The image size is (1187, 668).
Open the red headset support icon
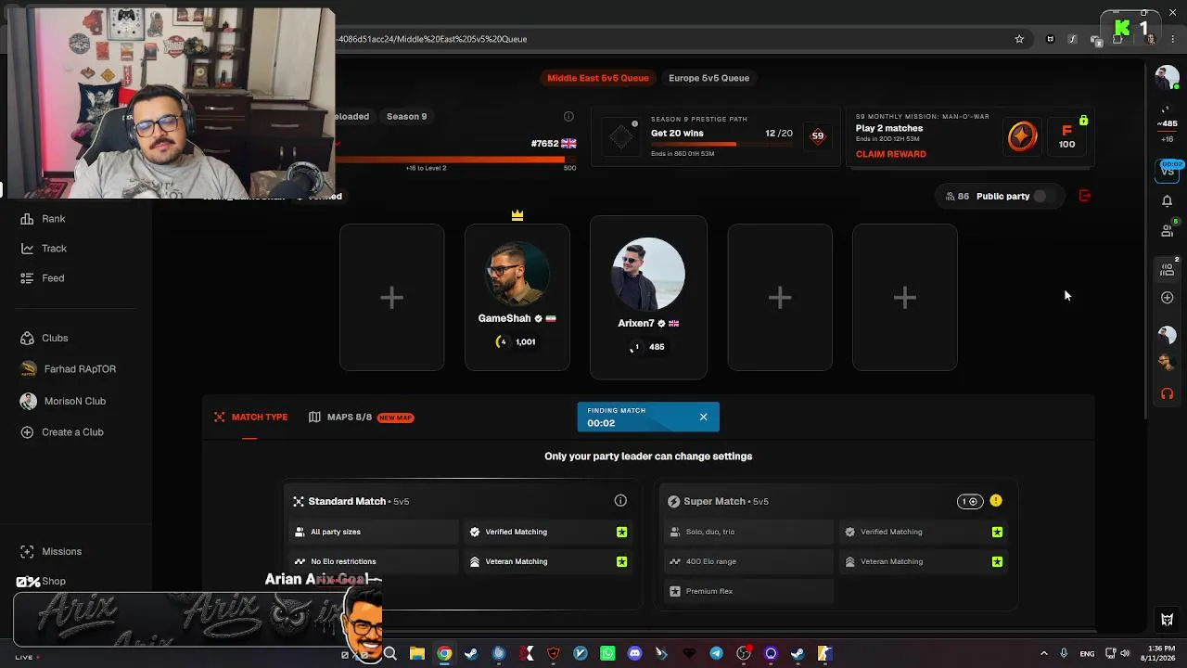(1167, 394)
